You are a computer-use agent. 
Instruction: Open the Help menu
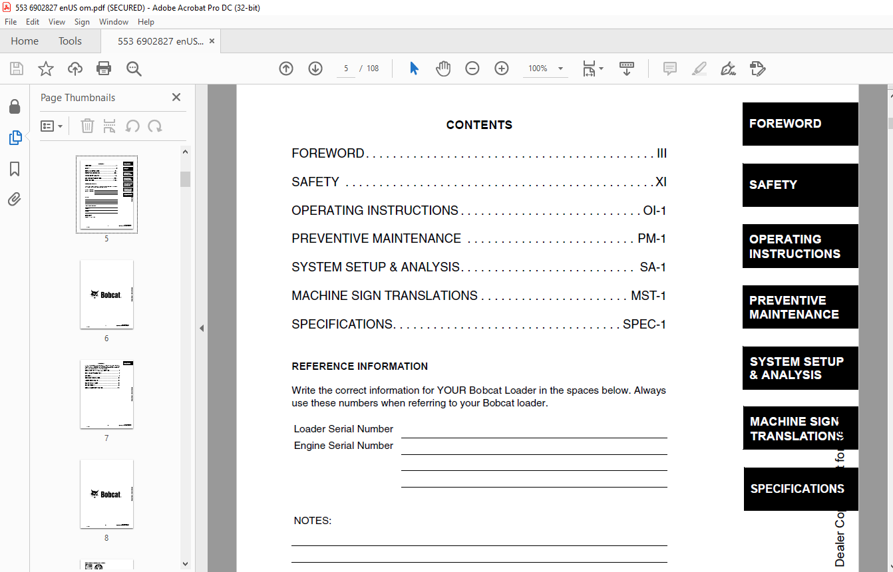[x=146, y=22]
